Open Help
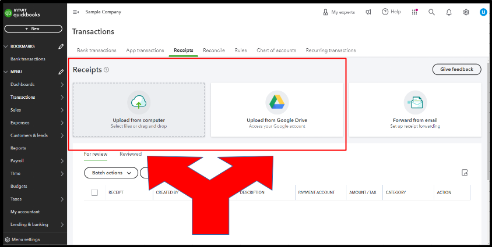Viewport: 492px width, 247px height. 391,12
